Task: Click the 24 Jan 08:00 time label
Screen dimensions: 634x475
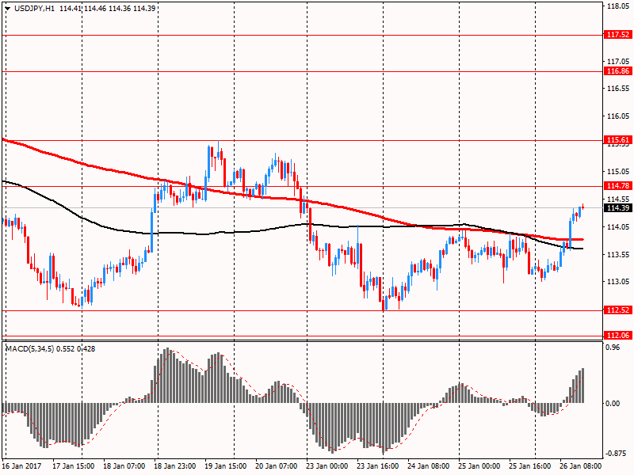Action: pos(429,466)
